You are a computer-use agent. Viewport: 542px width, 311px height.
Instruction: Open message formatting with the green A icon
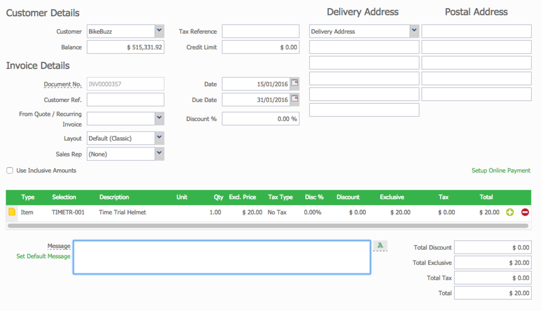pos(379,245)
